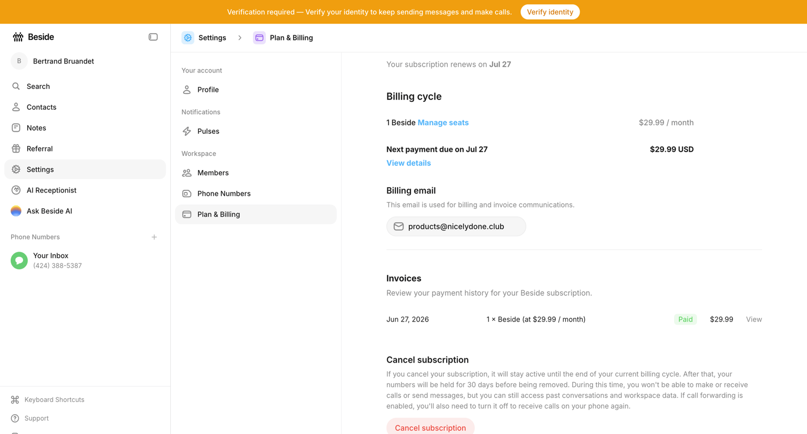Viewport: 807px width, 434px height.
Task: Open Ask Beside AI
Action: click(85, 211)
